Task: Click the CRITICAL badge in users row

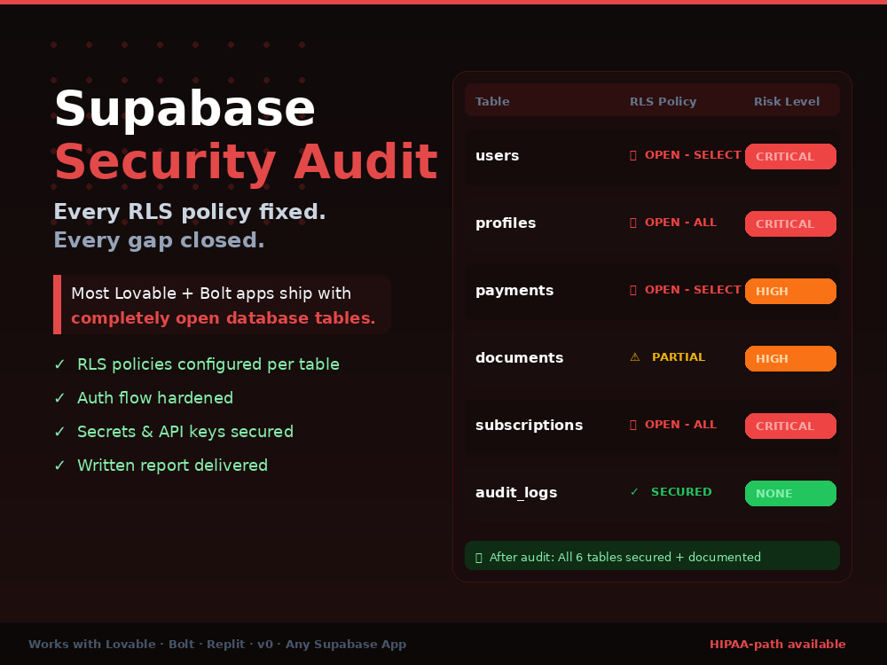Action: tap(790, 157)
